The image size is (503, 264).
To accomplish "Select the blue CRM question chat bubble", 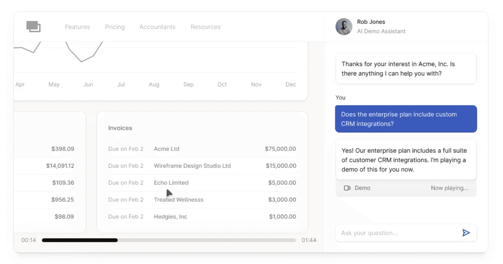I will 406,119.
